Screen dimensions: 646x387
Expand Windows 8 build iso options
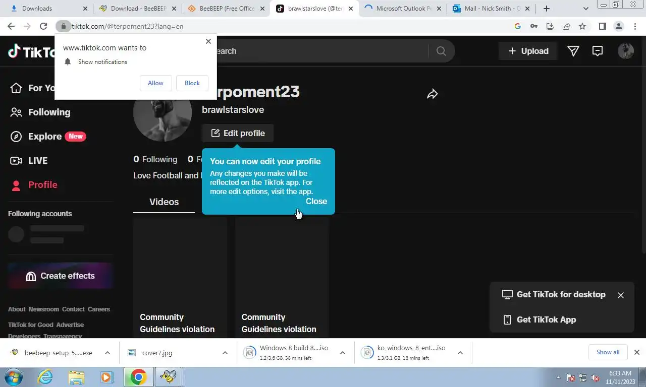pyautogui.click(x=342, y=353)
